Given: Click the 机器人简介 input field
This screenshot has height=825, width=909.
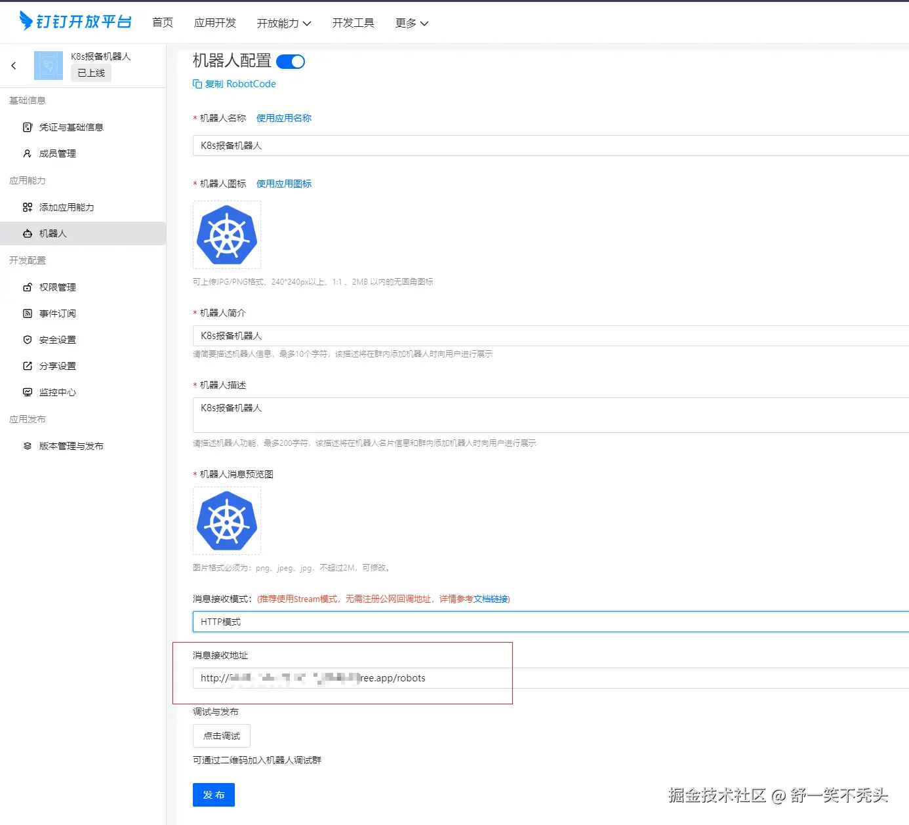Looking at the screenshot, I should click(x=551, y=336).
